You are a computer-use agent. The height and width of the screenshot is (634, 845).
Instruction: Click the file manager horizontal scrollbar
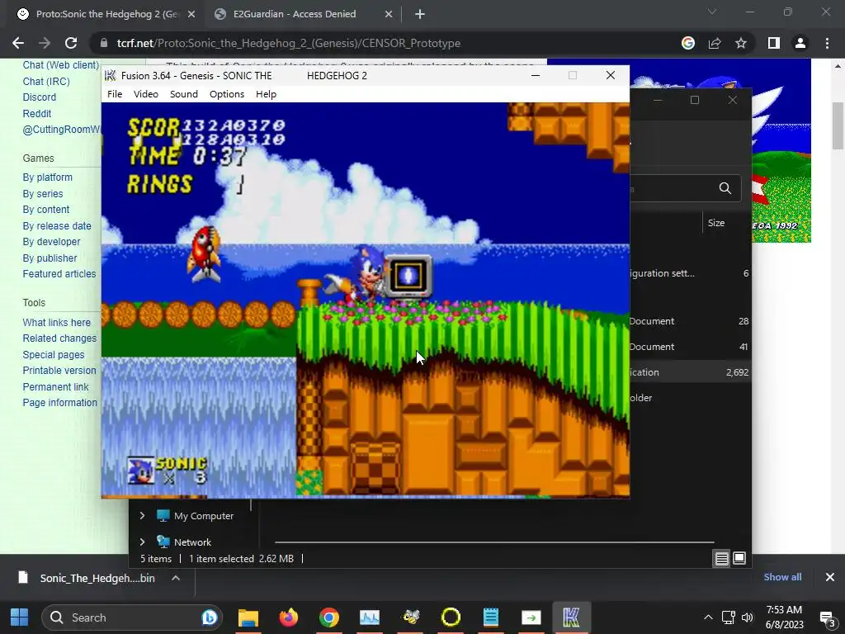pos(494,542)
